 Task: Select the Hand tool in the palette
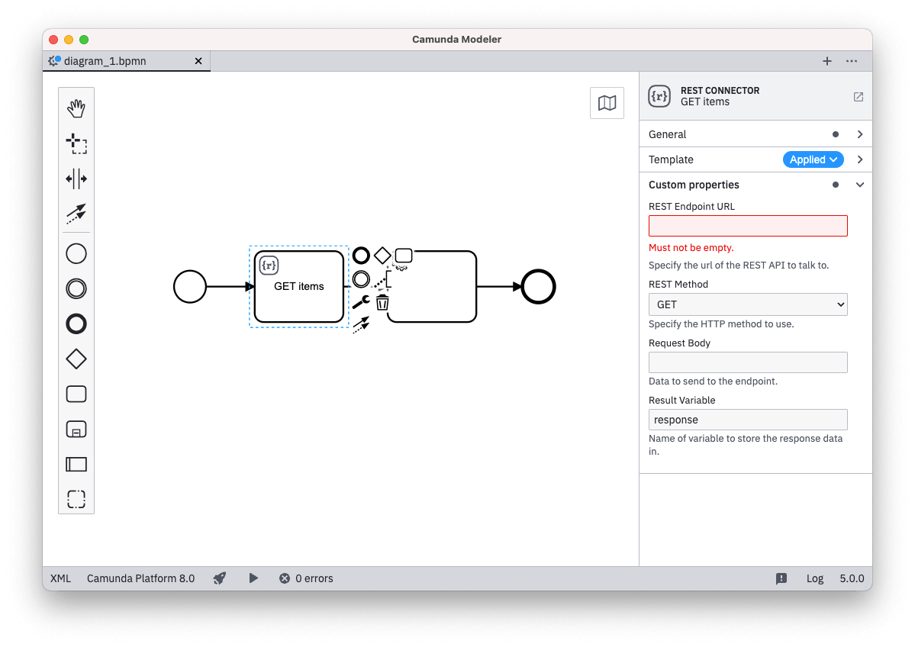pyautogui.click(x=76, y=108)
